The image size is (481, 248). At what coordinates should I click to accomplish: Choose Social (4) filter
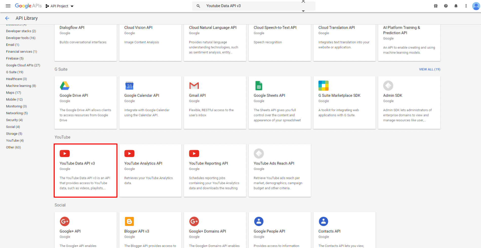[13, 127]
